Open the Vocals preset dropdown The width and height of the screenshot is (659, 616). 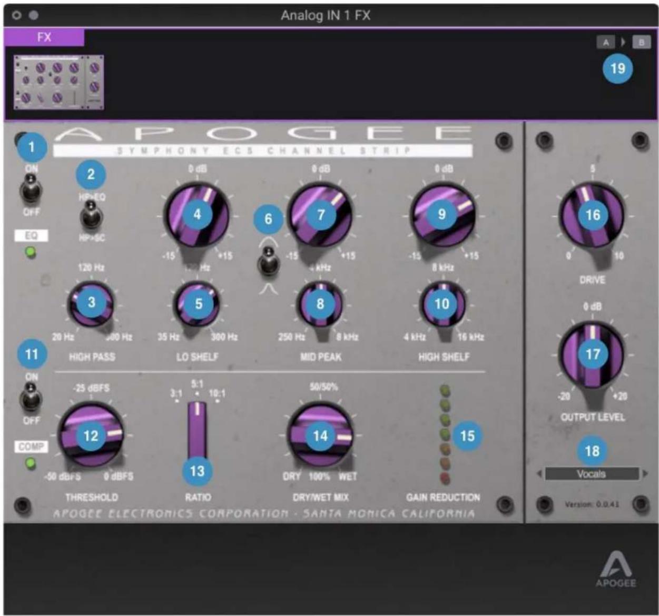[592, 474]
